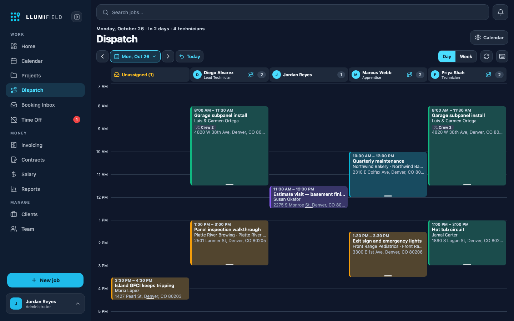Go to previous day arrow

pyautogui.click(x=102, y=56)
